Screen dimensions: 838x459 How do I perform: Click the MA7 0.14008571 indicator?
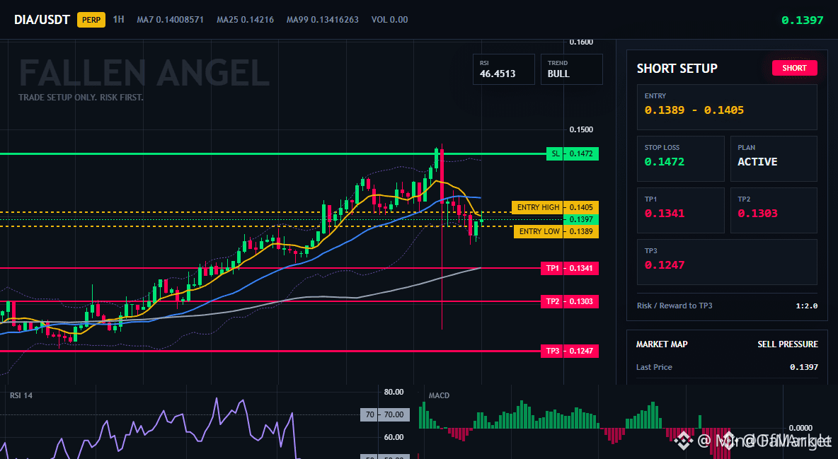[170, 20]
